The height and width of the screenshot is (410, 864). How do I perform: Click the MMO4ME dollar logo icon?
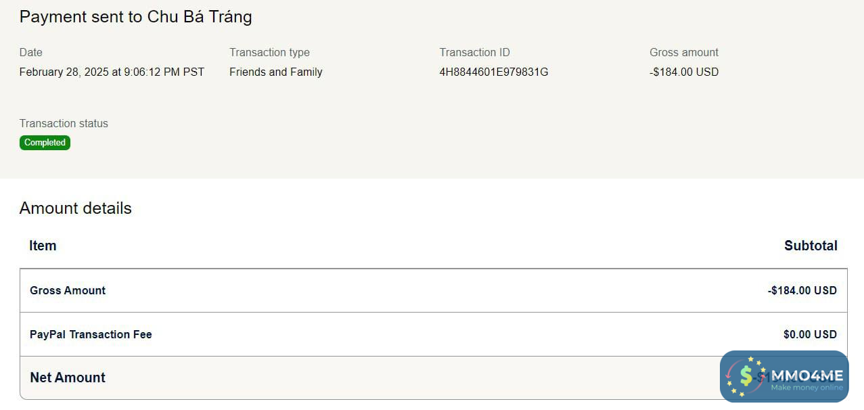746,375
